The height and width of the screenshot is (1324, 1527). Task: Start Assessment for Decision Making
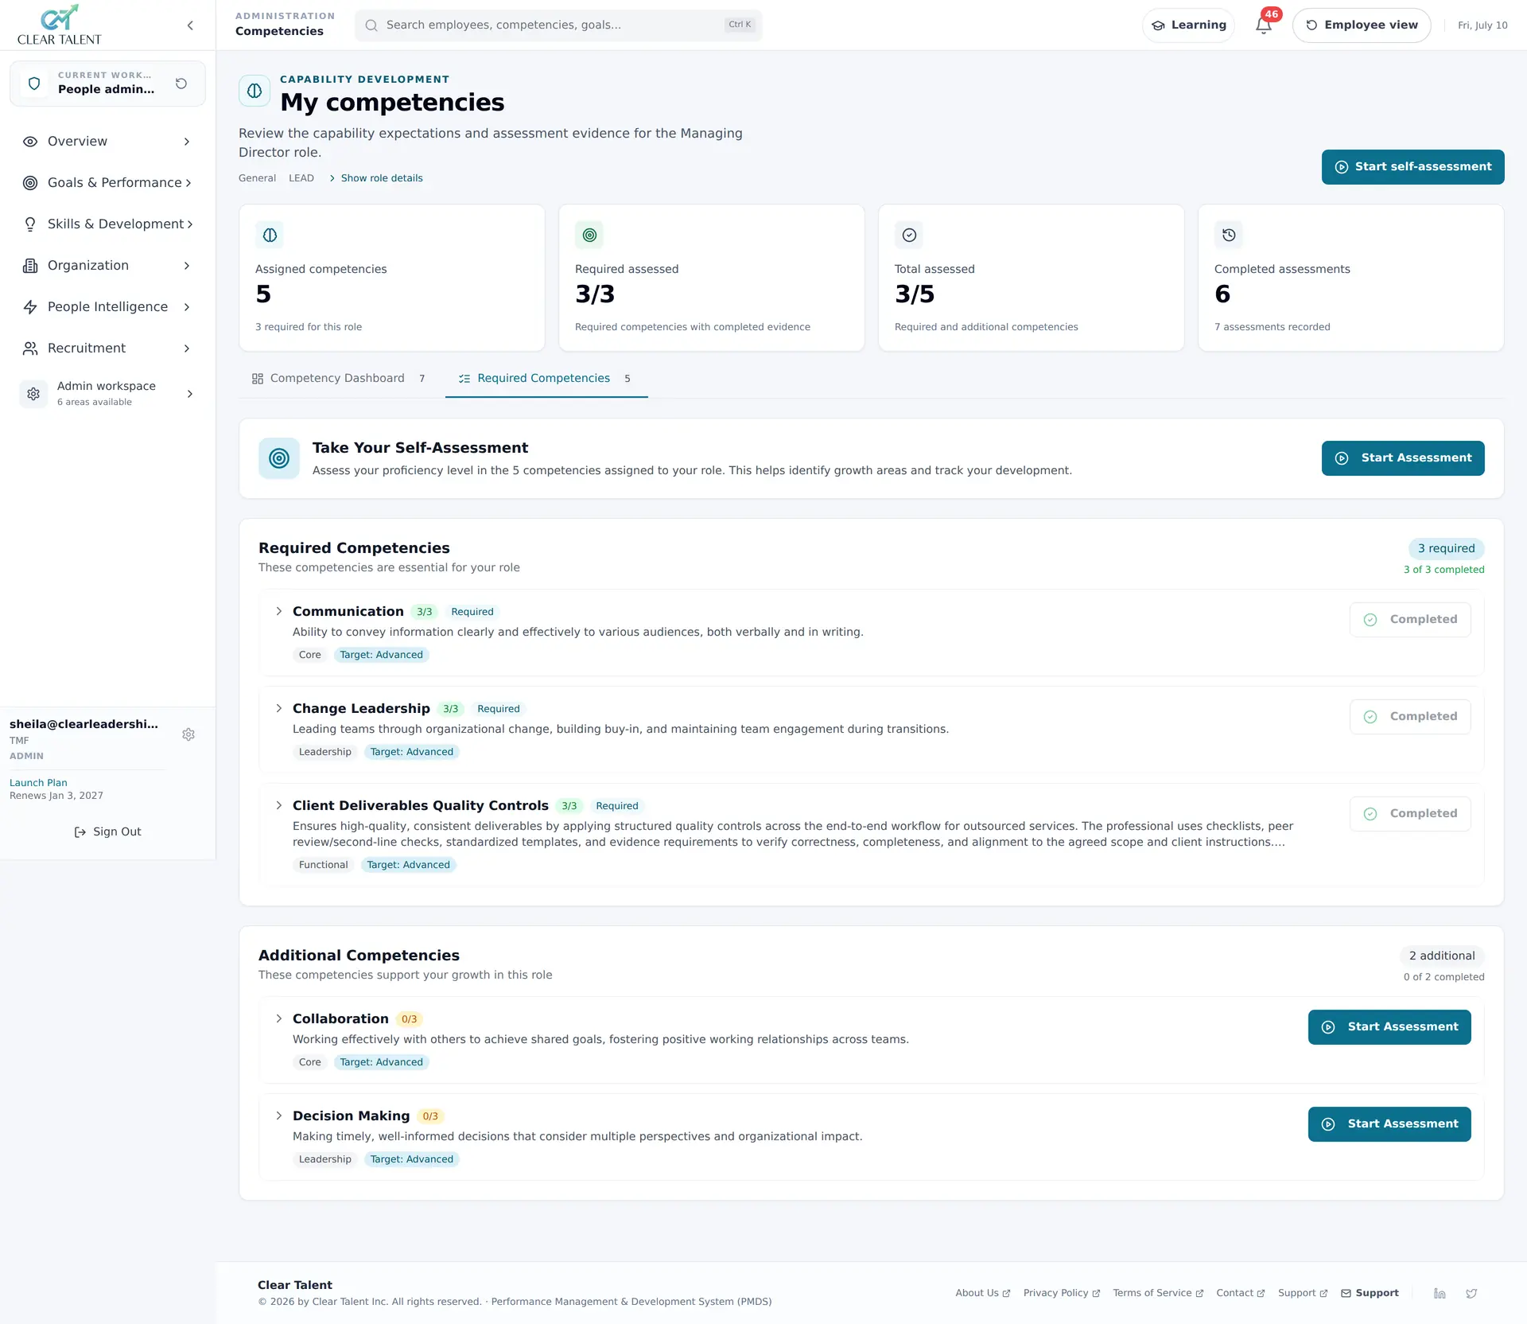1389,1124
